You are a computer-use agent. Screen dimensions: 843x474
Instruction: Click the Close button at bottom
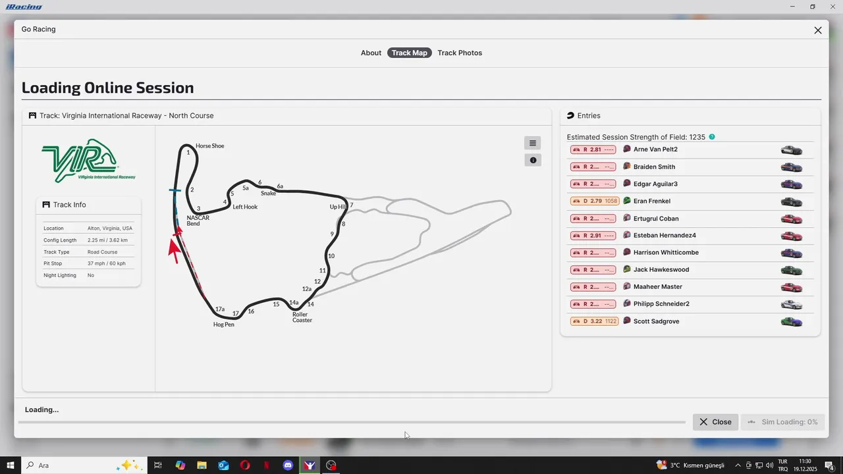point(715,422)
